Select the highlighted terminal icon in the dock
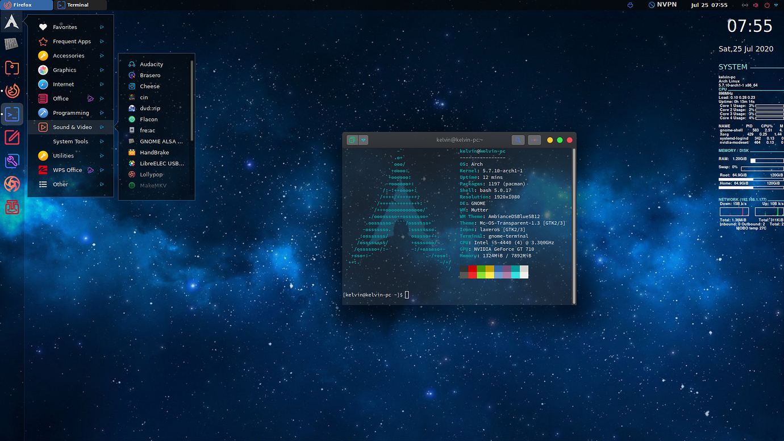Viewport: 784px width, 441px height. coord(11,114)
